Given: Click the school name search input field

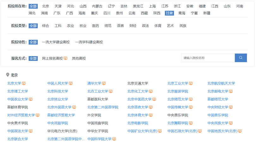Looking at the screenshot, I should point(208,58).
